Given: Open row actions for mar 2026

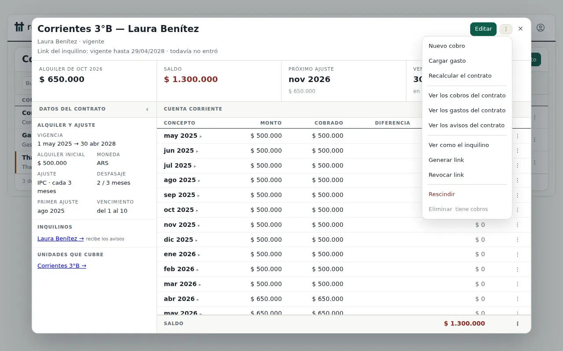Looking at the screenshot, I should pos(517,284).
